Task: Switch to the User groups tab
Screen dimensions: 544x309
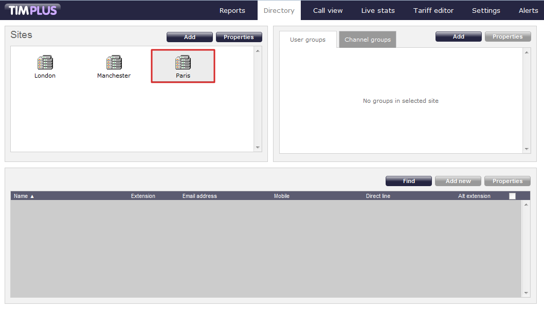Action: pyautogui.click(x=307, y=40)
